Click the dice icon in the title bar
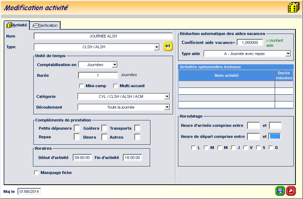303x199 pixels. (x=293, y=8)
